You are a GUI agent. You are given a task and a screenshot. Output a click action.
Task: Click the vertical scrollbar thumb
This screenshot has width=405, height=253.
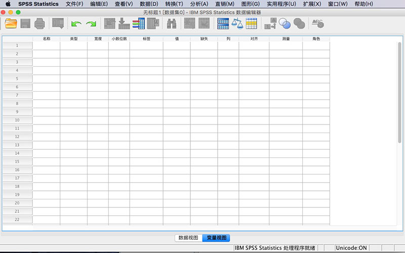(x=399, y=93)
